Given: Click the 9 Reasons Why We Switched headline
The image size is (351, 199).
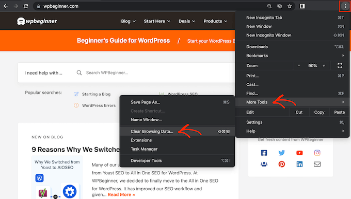Looking at the screenshot, I should [x=76, y=150].
